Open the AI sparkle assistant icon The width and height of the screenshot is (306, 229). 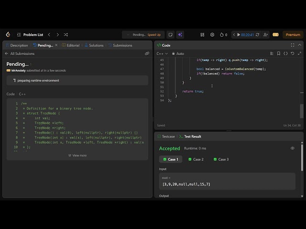[180, 35]
